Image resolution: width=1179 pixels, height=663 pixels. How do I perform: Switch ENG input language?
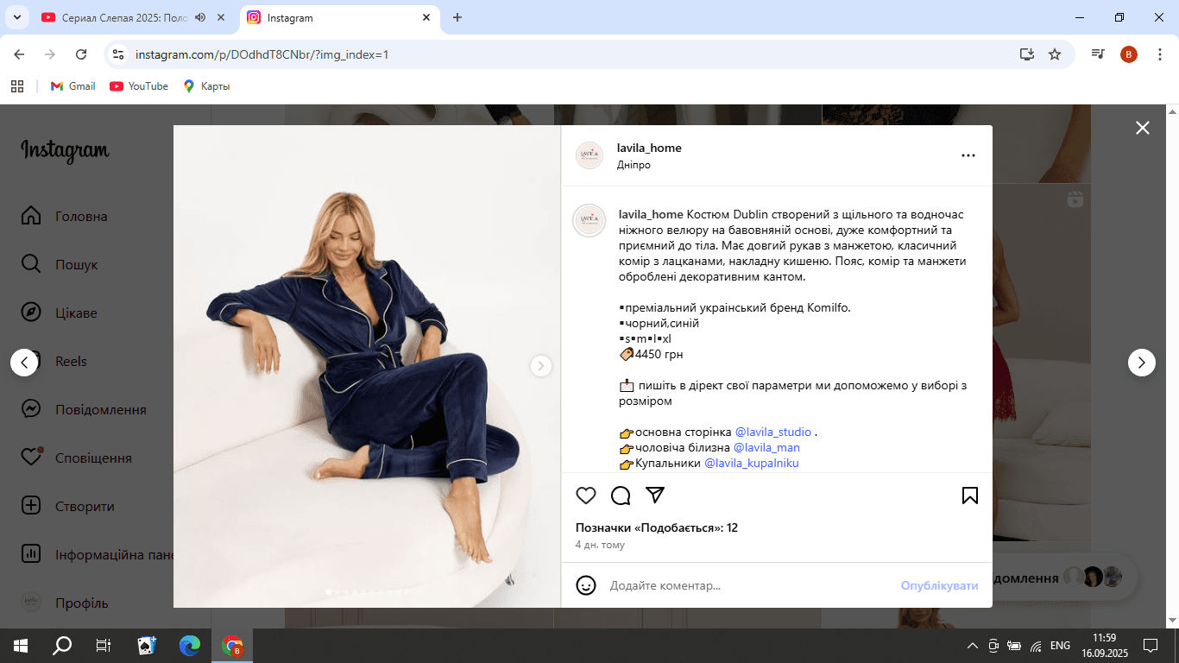point(1061,645)
